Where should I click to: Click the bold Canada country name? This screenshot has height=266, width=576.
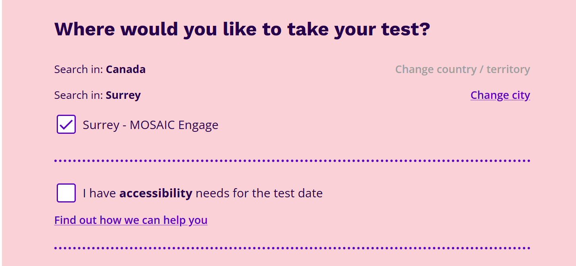point(126,69)
